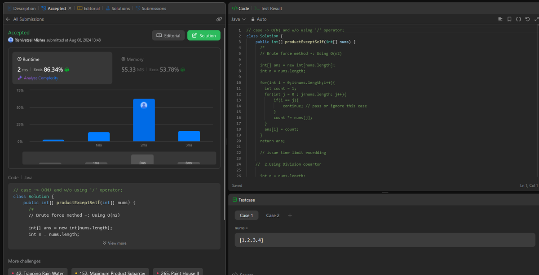Click the green Accepted status heading
This screenshot has height=275, width=539.
[x=19, y=33]
